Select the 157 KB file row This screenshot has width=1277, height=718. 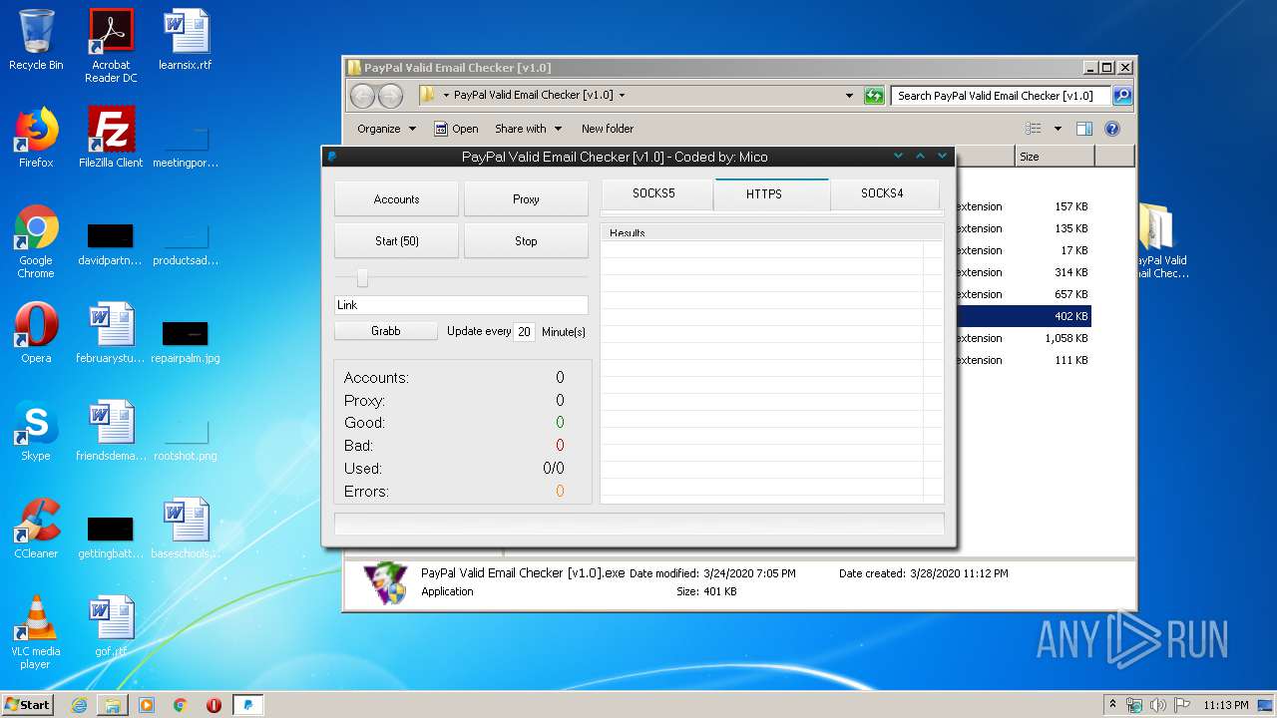click(x=1024, y=206)
